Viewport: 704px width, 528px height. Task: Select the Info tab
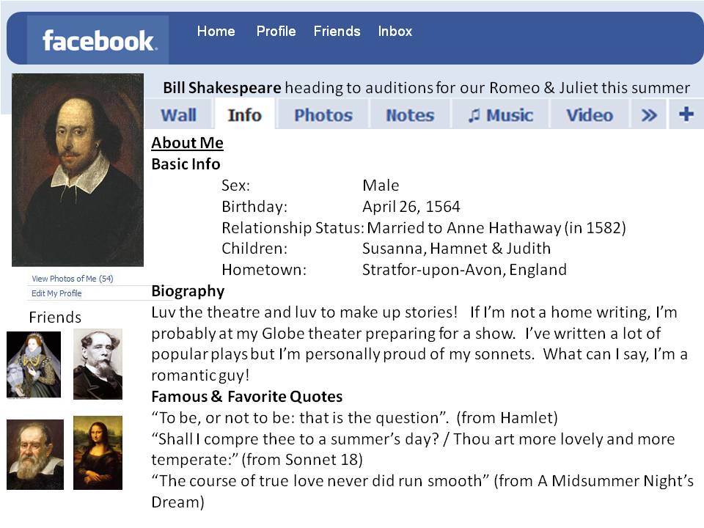(245, 115)
